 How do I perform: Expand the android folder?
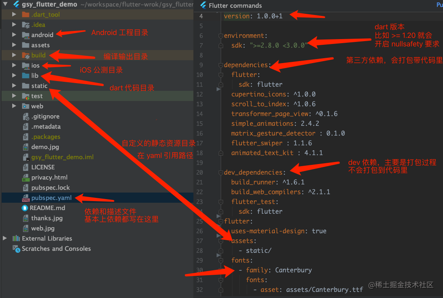(x=14, y=35)
